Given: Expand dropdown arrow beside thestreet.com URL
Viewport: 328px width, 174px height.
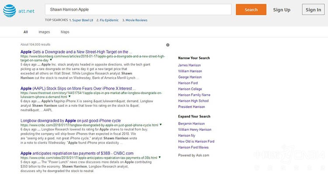Looking at the screenshot, I should point(70,97).
